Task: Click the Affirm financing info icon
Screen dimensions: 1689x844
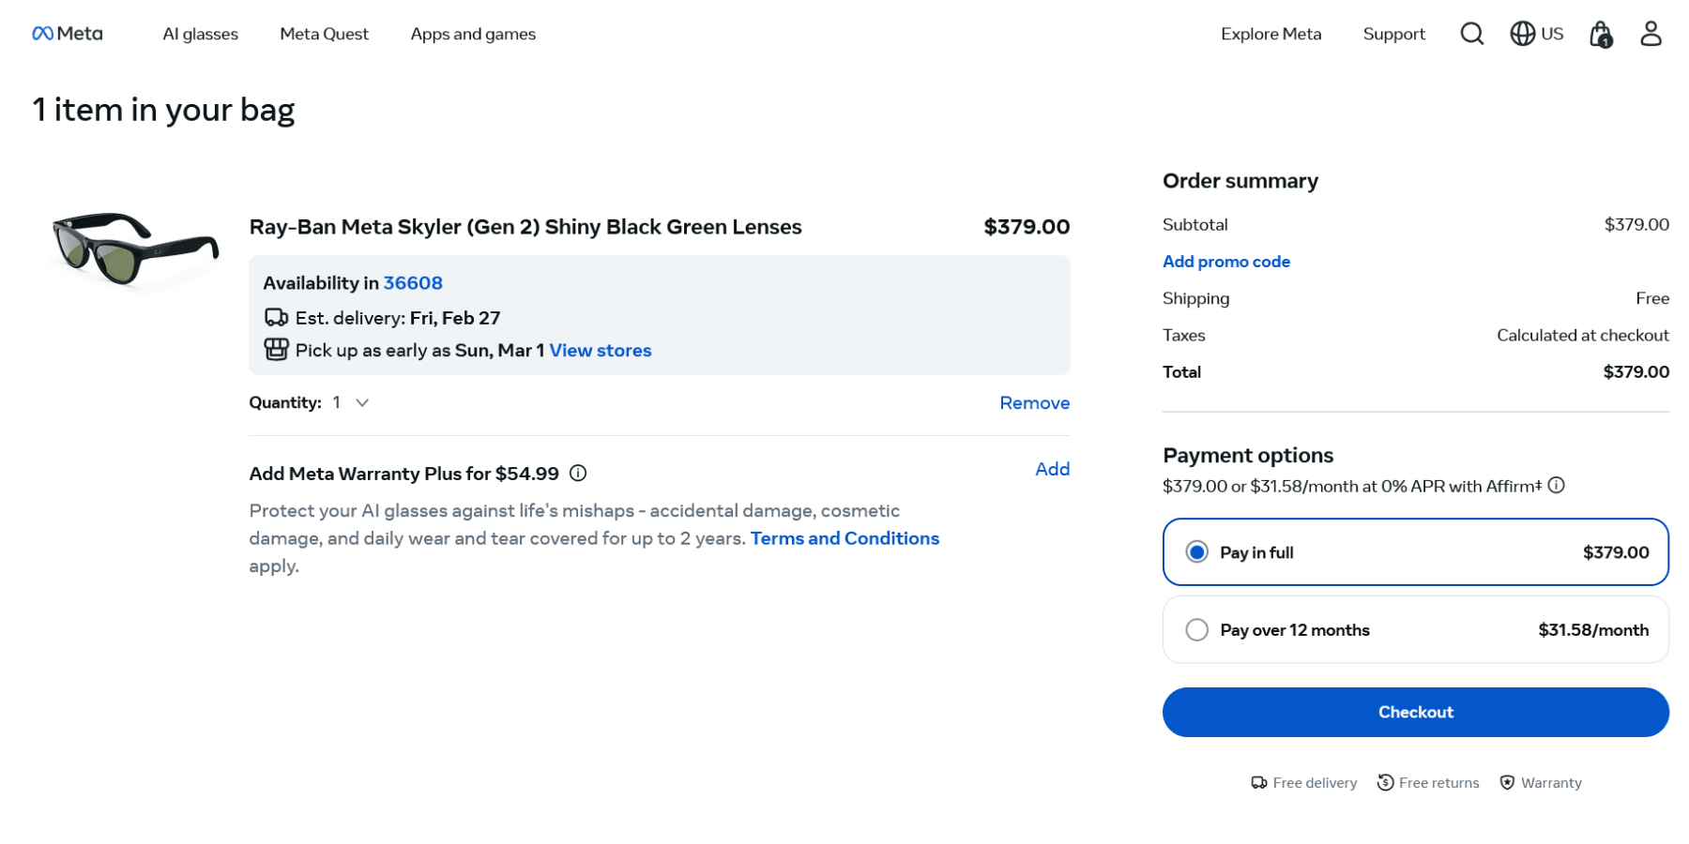Action: [x=1558, y=486]
